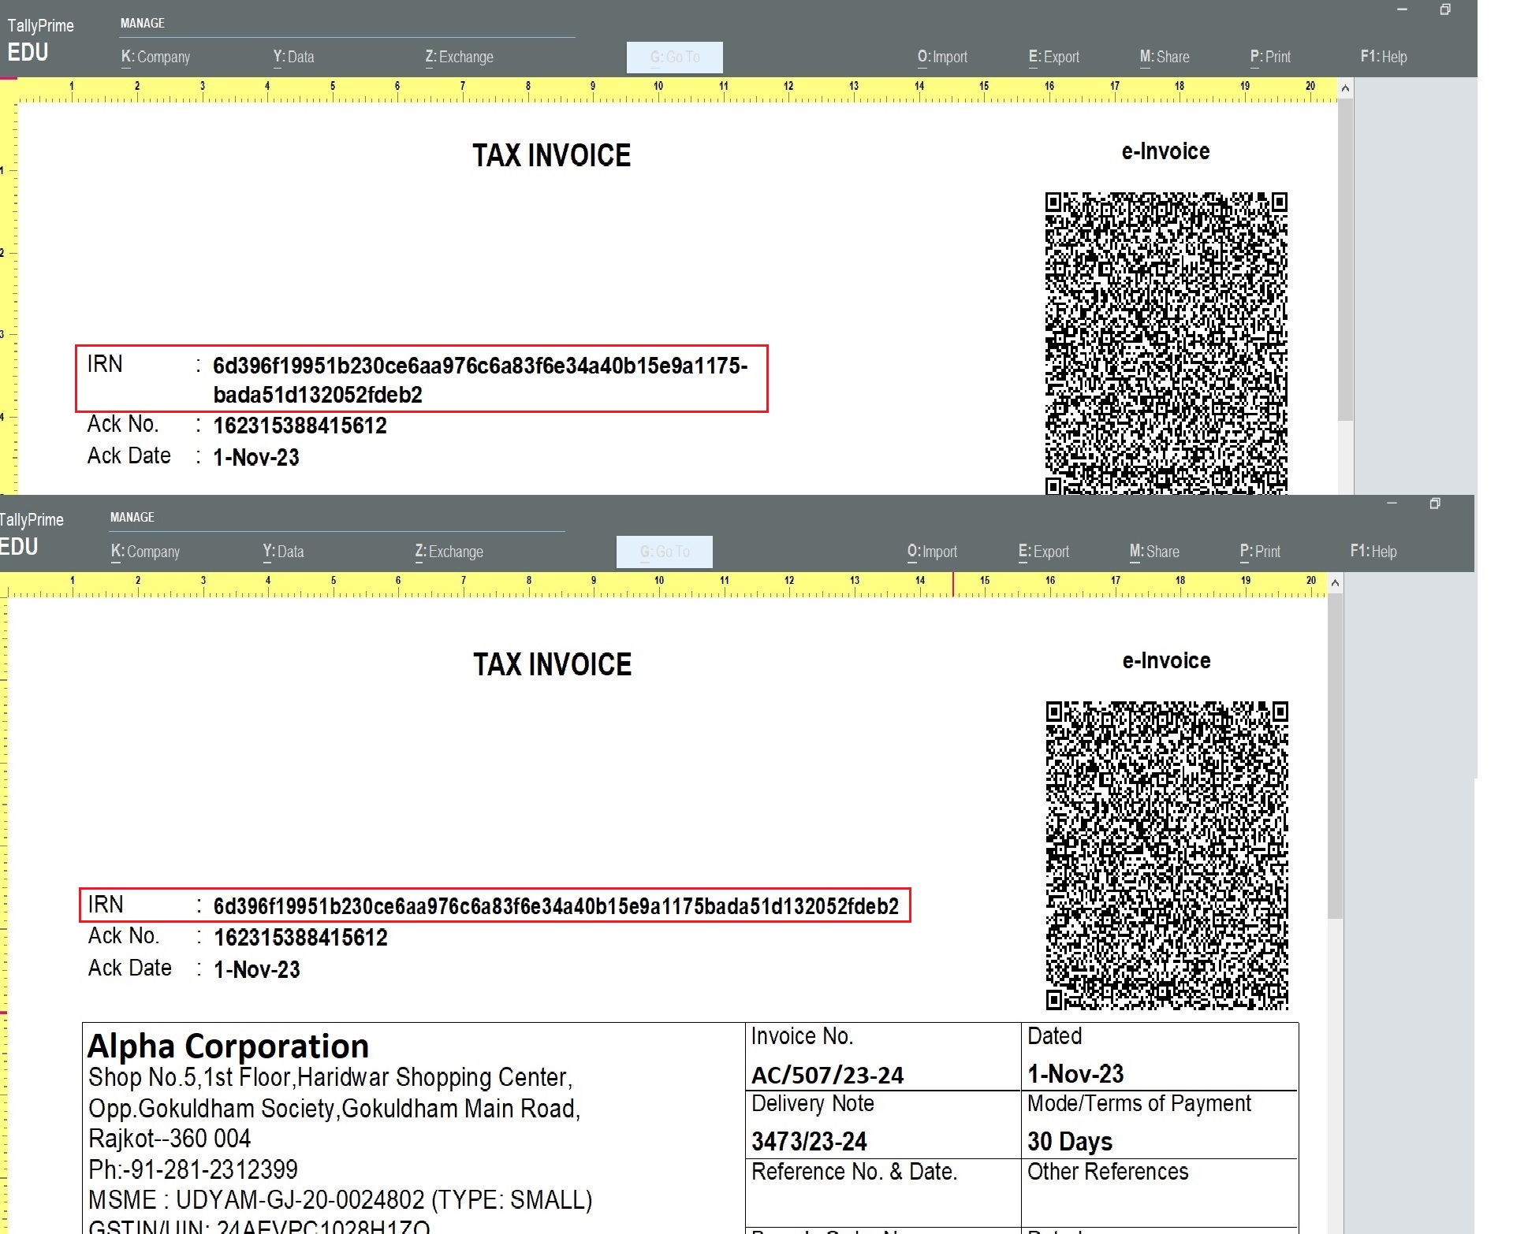Select the highlighted IRN number text
The height and width of the screenshot is (1234, 1528).
[x=554, y=906]
